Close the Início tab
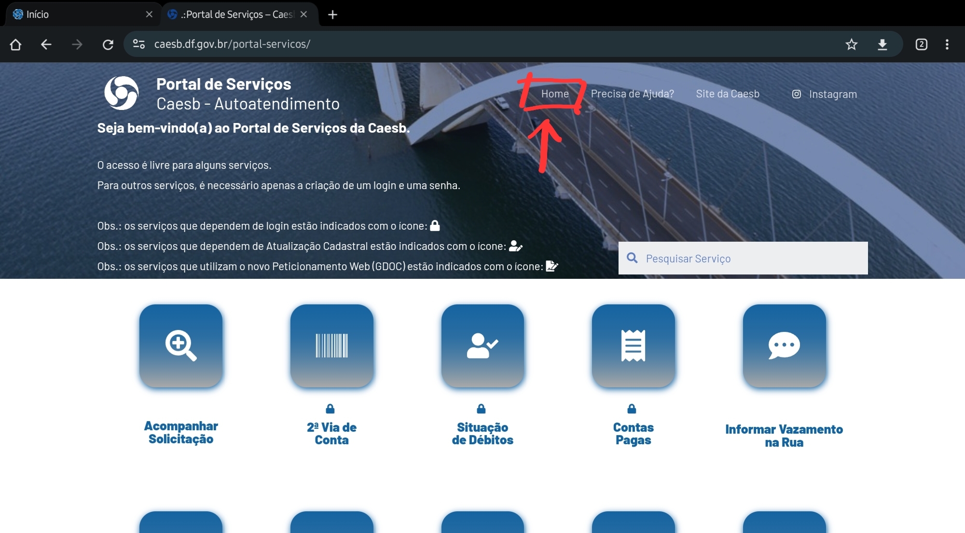 coord(149,14)
